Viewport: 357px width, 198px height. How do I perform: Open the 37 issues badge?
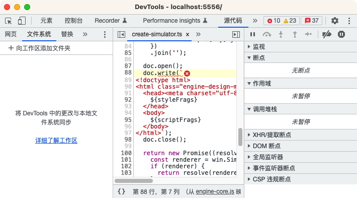(311, 21)
